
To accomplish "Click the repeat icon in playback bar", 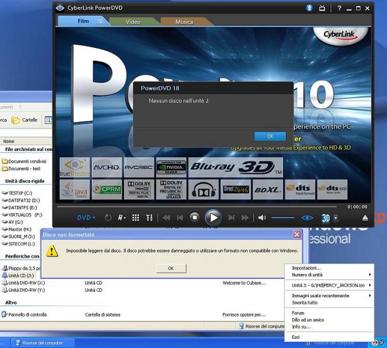I will [108, 218].
